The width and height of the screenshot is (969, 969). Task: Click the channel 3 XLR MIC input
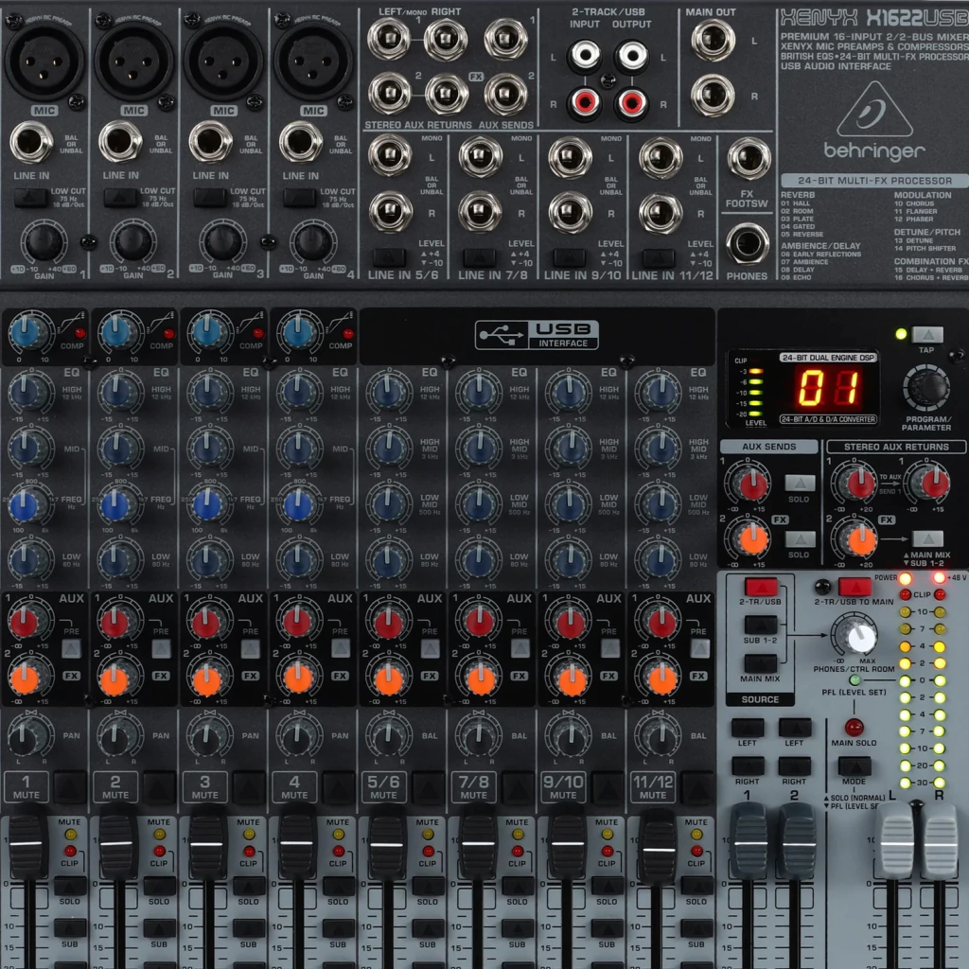coord(223,60)
